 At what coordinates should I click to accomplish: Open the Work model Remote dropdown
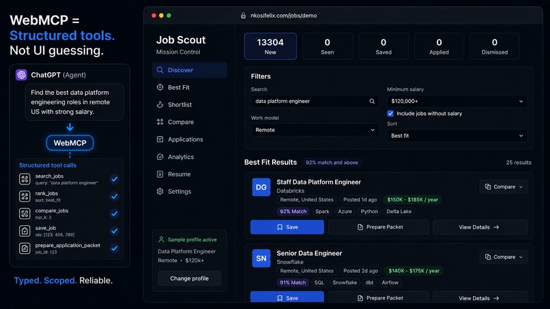click(x=315, y=130)
